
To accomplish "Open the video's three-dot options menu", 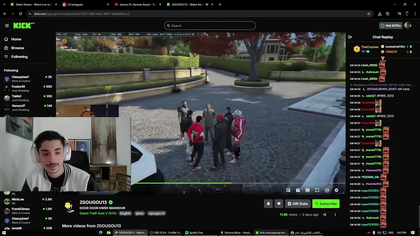I will (x=335, y=215).
